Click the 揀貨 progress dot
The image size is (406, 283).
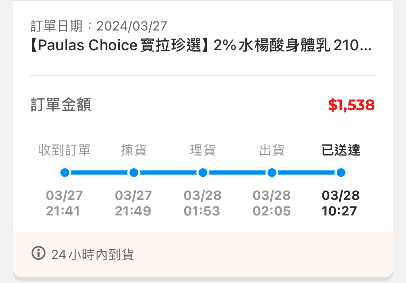(x=134, y=173)
